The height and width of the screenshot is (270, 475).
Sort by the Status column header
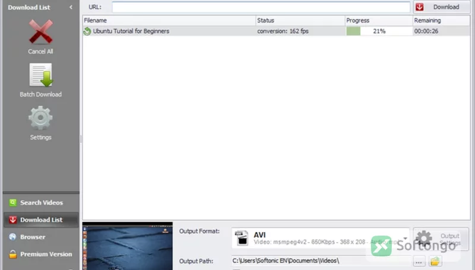(x=300, y=20)
